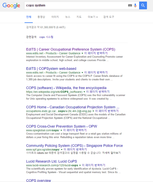Open COPS Cross-Over Prevention System OPW result

61,127
